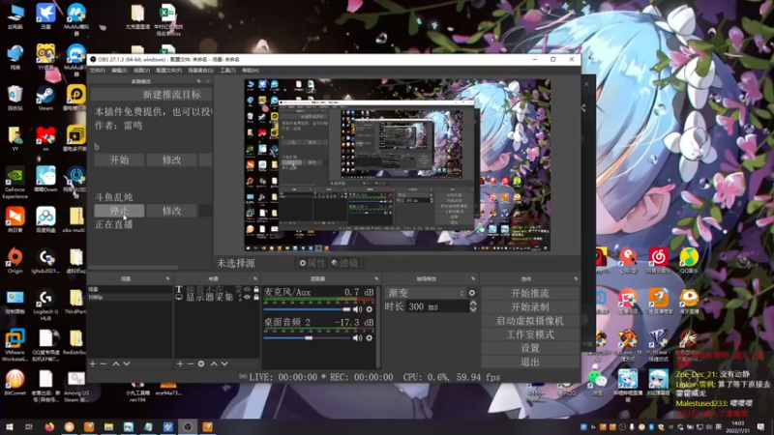Open the 渐变 transition dropdown

[426, 293]
